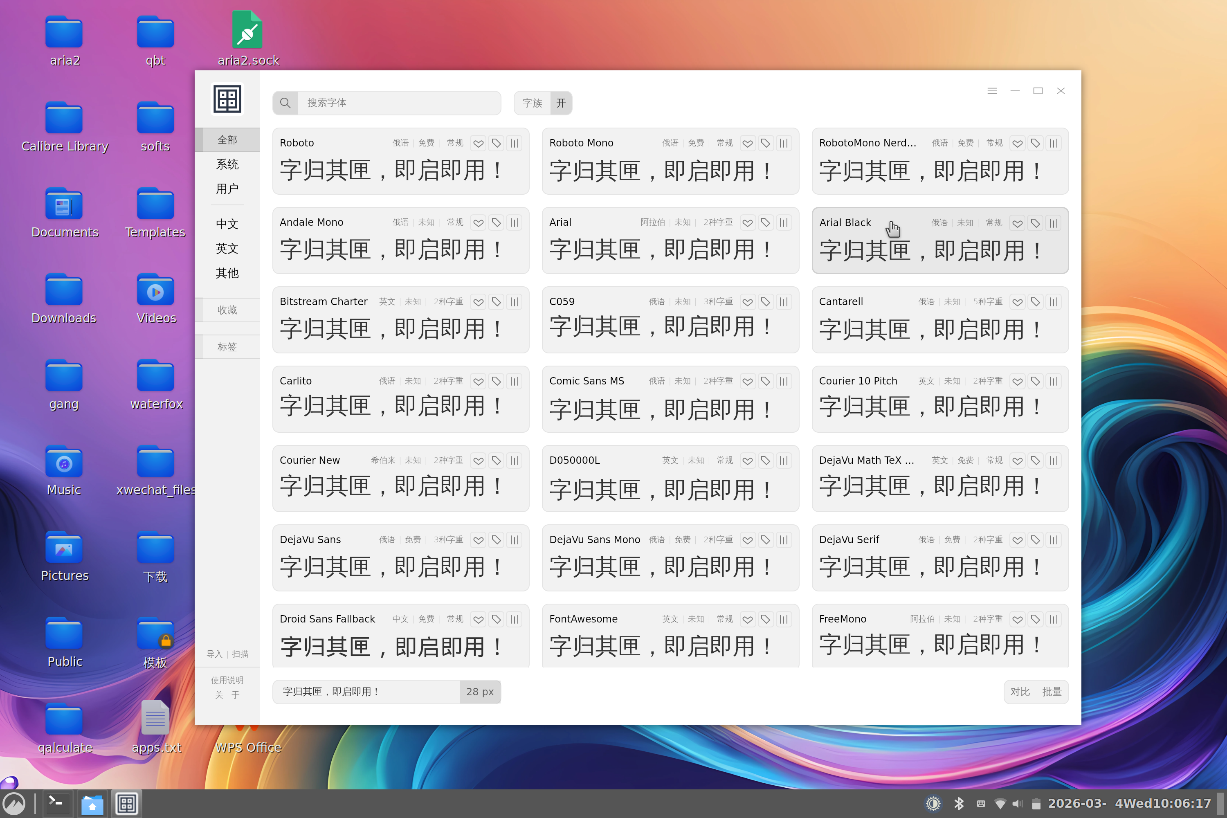1227x818 pixels.
Task: Click the tag icon on Arial Black card
Action: [x=1035, y=223]
